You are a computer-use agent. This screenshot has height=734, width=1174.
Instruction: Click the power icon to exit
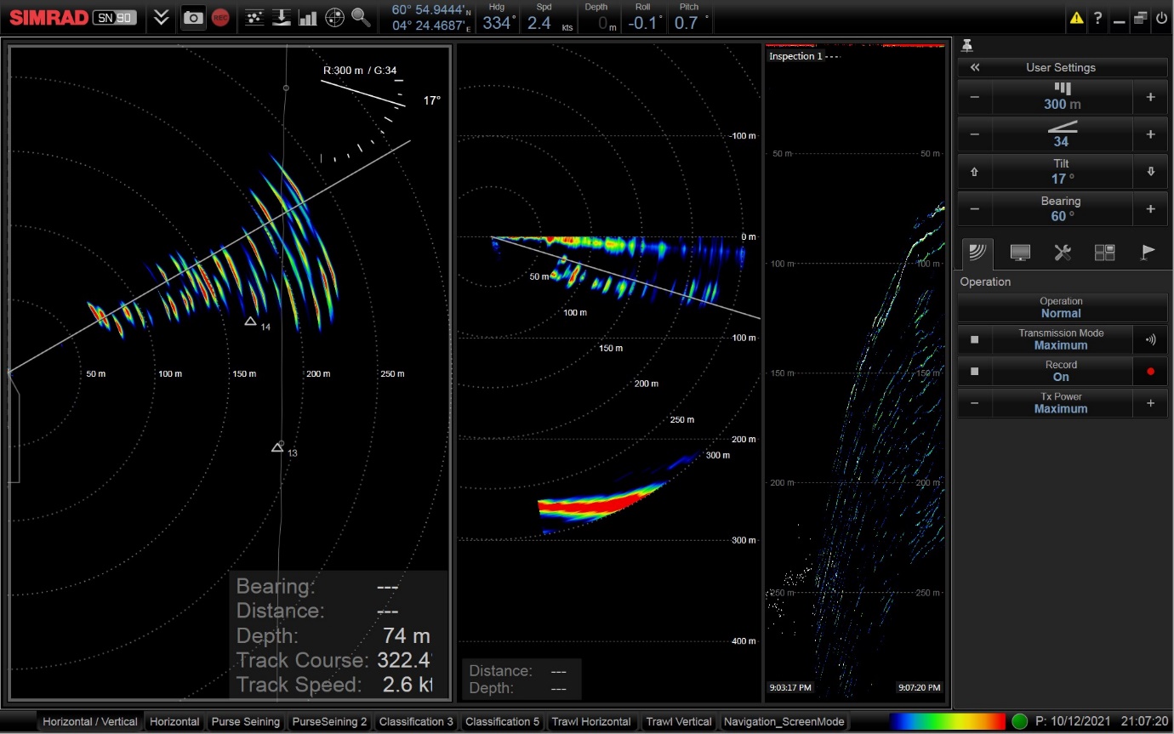tap(1161, 18)
